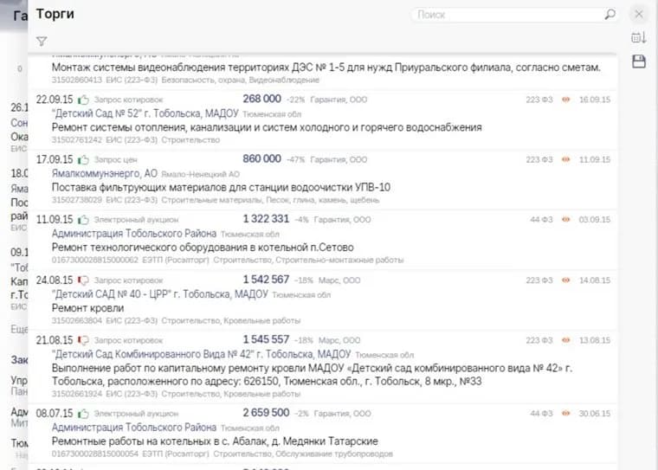The image size is (658, 470).
Task: Save the list with the floppy disk icon
Action: tap(639, 61)
